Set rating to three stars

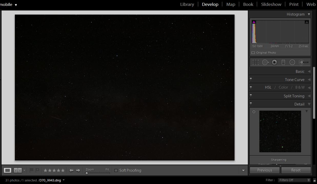click(54, 170)
